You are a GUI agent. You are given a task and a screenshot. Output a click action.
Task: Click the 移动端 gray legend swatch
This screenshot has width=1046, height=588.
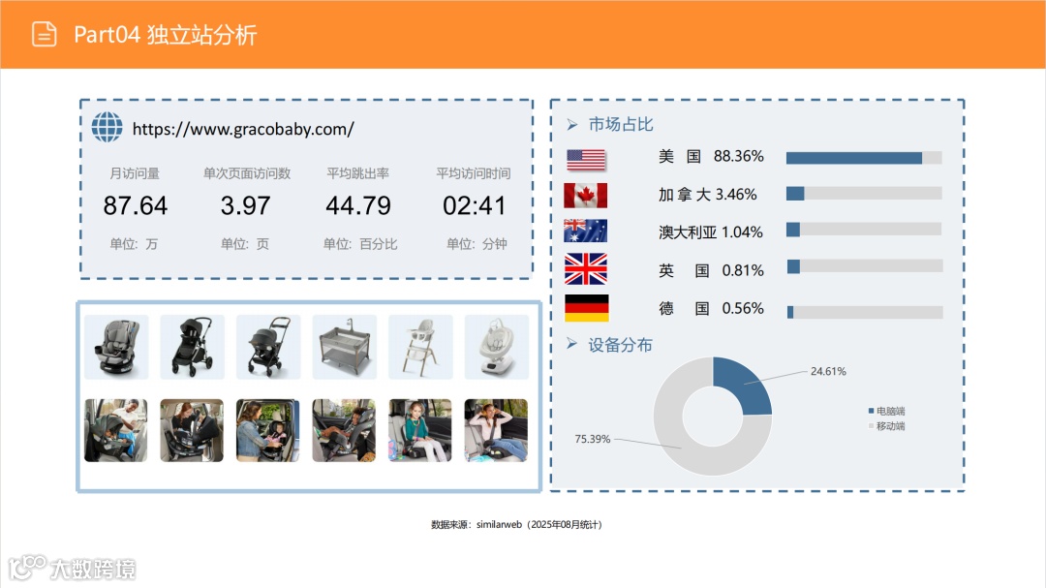(x=871, y=425)
